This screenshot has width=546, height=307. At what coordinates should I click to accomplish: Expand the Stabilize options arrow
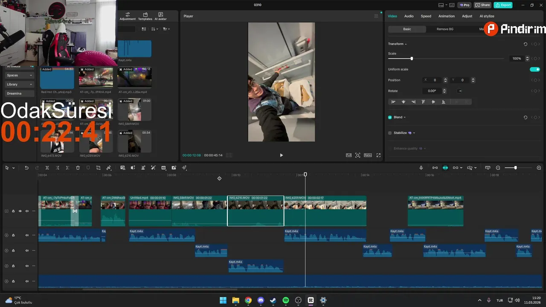point(414,133)
